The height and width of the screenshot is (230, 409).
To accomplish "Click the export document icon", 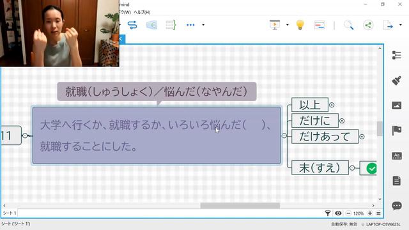I will (388, 25).
